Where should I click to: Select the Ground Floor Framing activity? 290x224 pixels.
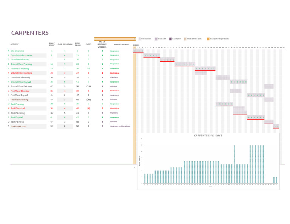[21, 64]
